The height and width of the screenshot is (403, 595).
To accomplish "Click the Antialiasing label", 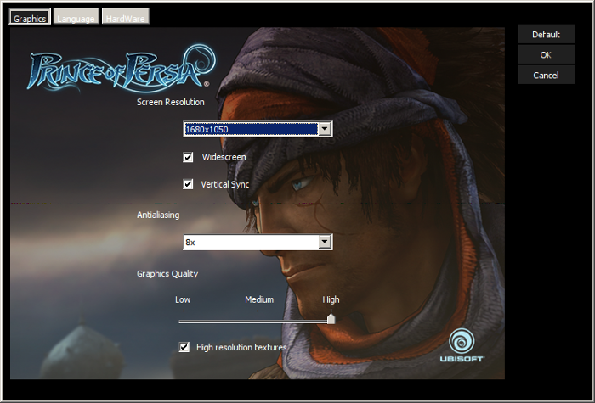I will [158, 215].
